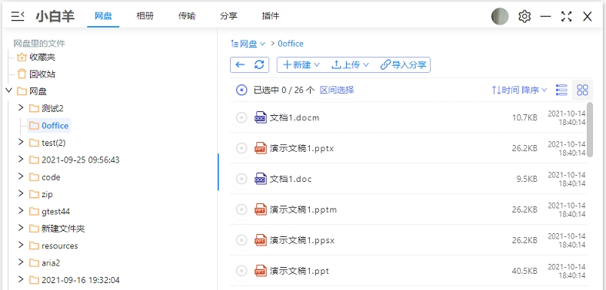Switch to the 传输 tab
This screenshot has height=290, width=606.
point(187,16)
